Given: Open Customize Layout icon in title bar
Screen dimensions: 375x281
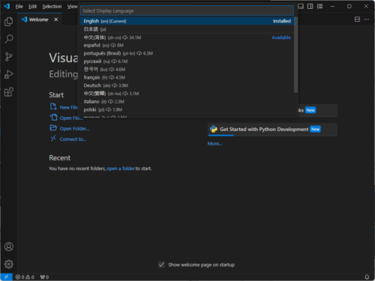Looking at the screenshot, I should pos(319,6).
